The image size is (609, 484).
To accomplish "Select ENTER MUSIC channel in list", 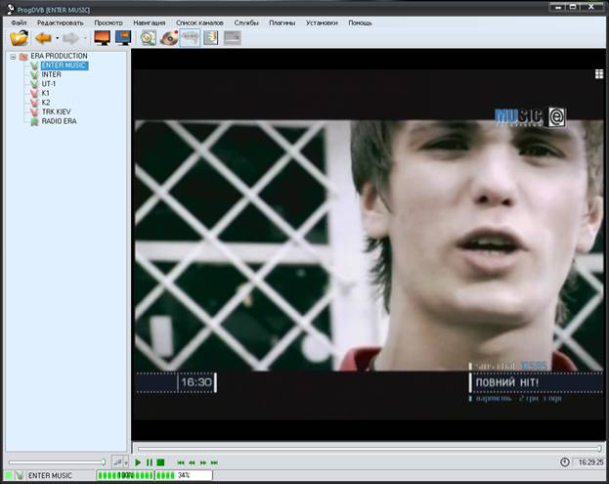I will [x=65, y=66].
